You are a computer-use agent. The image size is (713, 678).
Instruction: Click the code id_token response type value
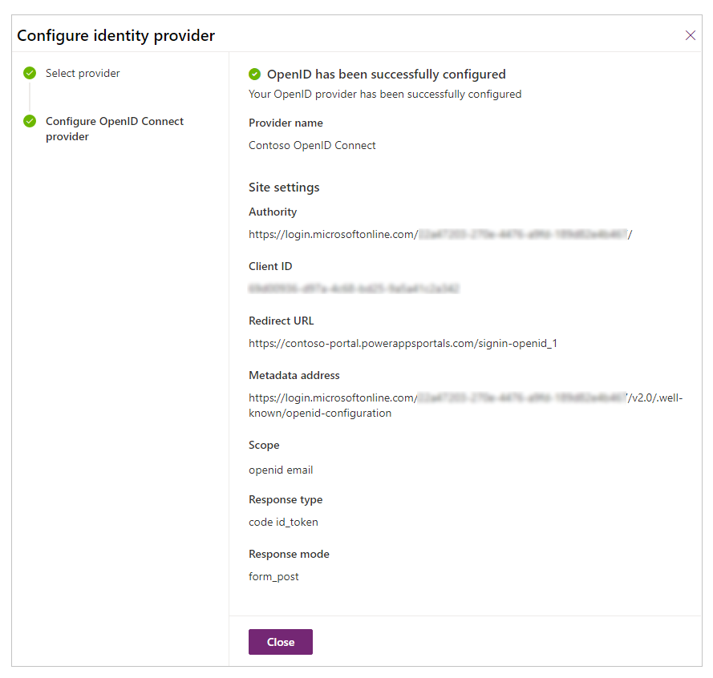[283, 523]
